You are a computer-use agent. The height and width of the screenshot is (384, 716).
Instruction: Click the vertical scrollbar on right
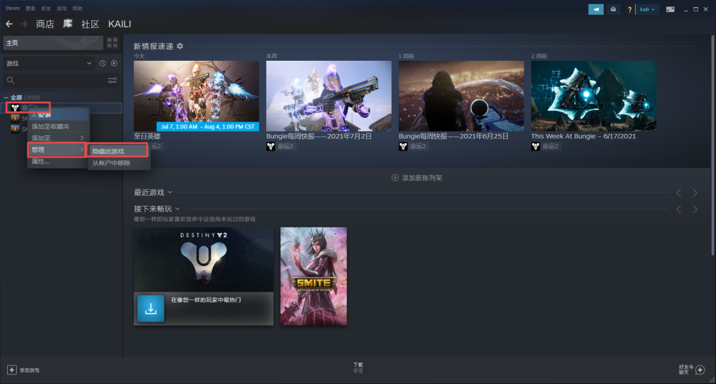[712, 146]
